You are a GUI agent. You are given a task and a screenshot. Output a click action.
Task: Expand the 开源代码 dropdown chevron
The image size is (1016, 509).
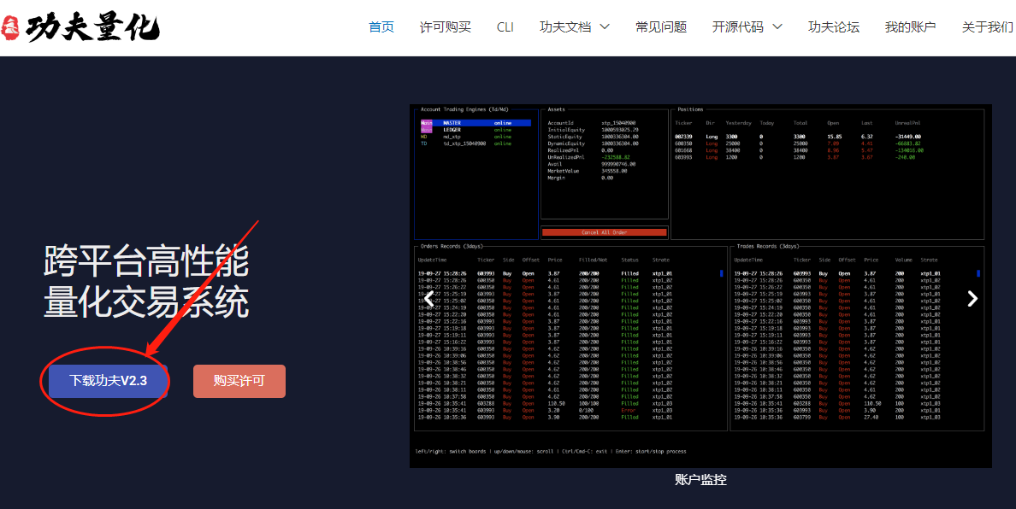click(x=777, y=27)
